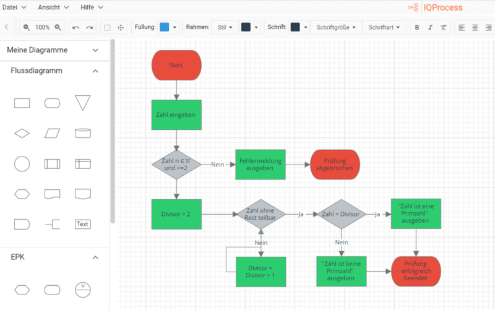Viewport: 495px width, 310px height.
Task: Open the Rahmen Stil dropdown button
Action: pos(225,27)
